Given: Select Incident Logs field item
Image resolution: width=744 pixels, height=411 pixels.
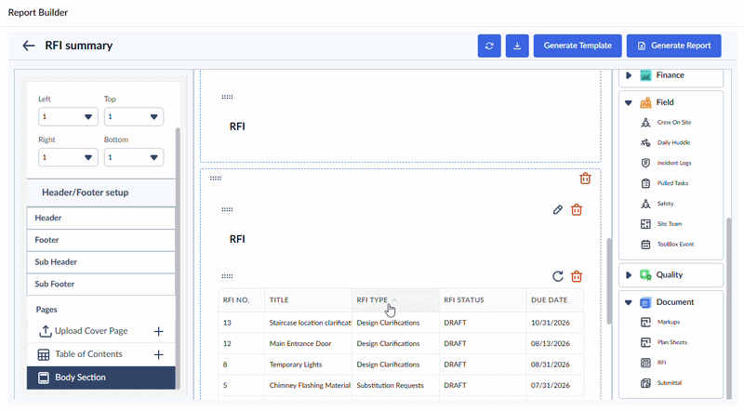Looking at the screenshot, I should coord(666,164).
